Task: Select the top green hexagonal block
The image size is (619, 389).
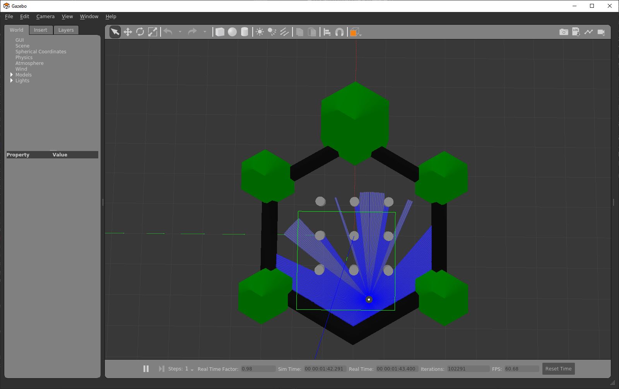Action: [x=355, y=123]
